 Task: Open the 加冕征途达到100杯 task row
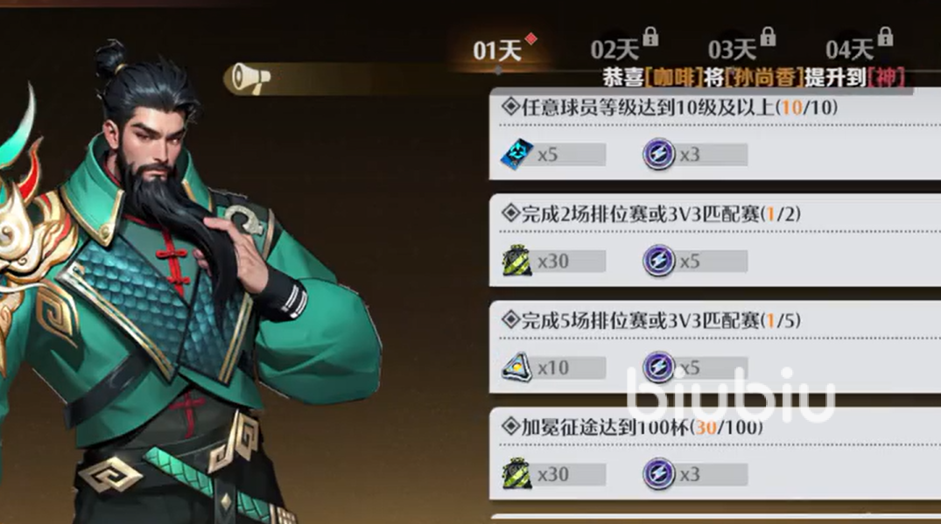point(715,453)
